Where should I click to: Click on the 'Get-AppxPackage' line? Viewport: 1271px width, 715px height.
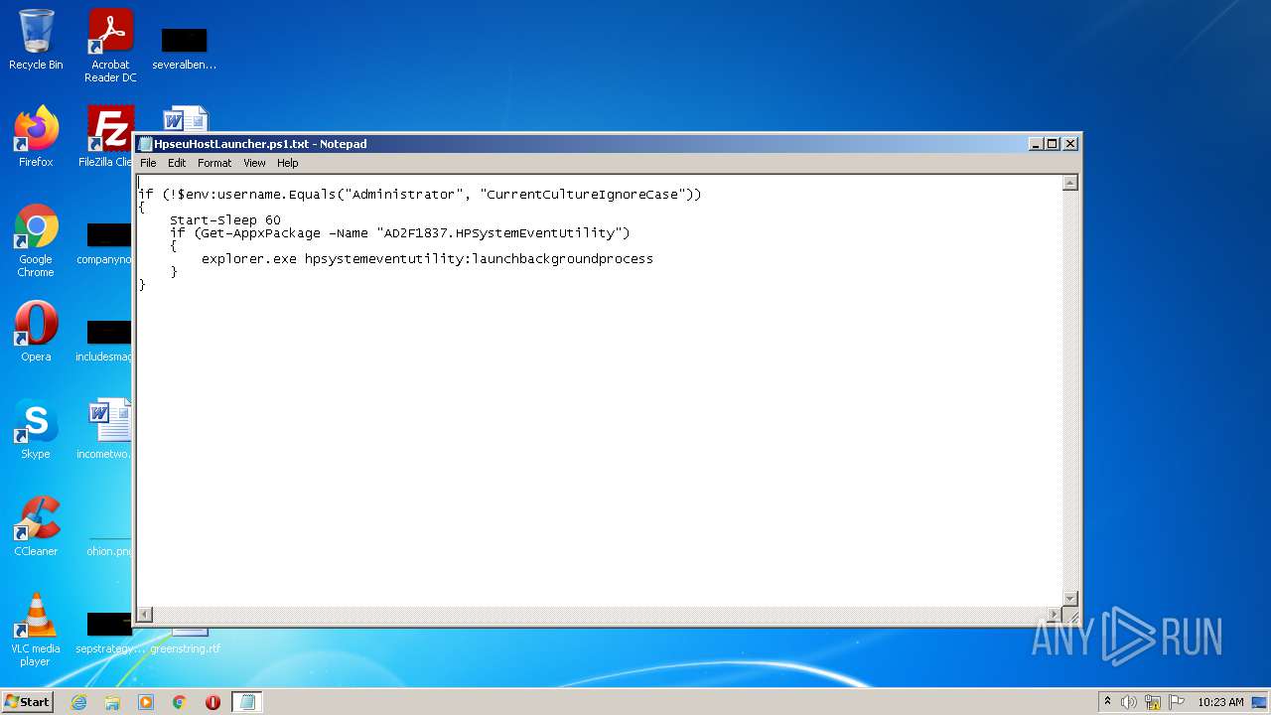[x=400, y=233]
